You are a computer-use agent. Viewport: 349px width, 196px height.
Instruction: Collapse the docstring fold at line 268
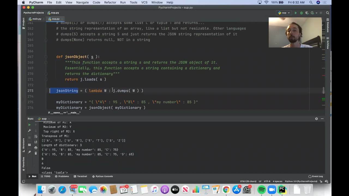coord(46,62)
